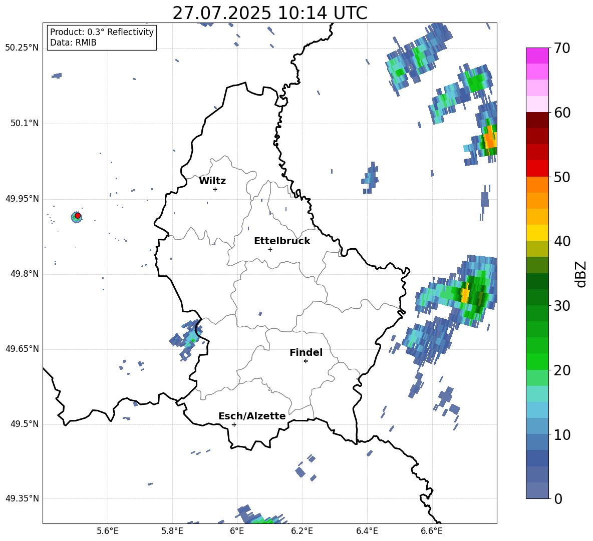Select the Findel label on map

pos(306,352)
